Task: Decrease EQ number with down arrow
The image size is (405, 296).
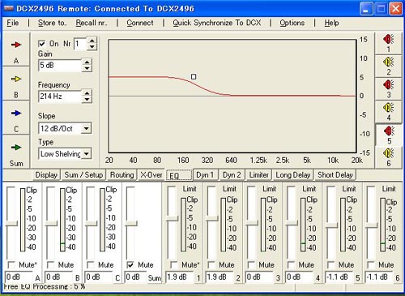Action: 92,46
